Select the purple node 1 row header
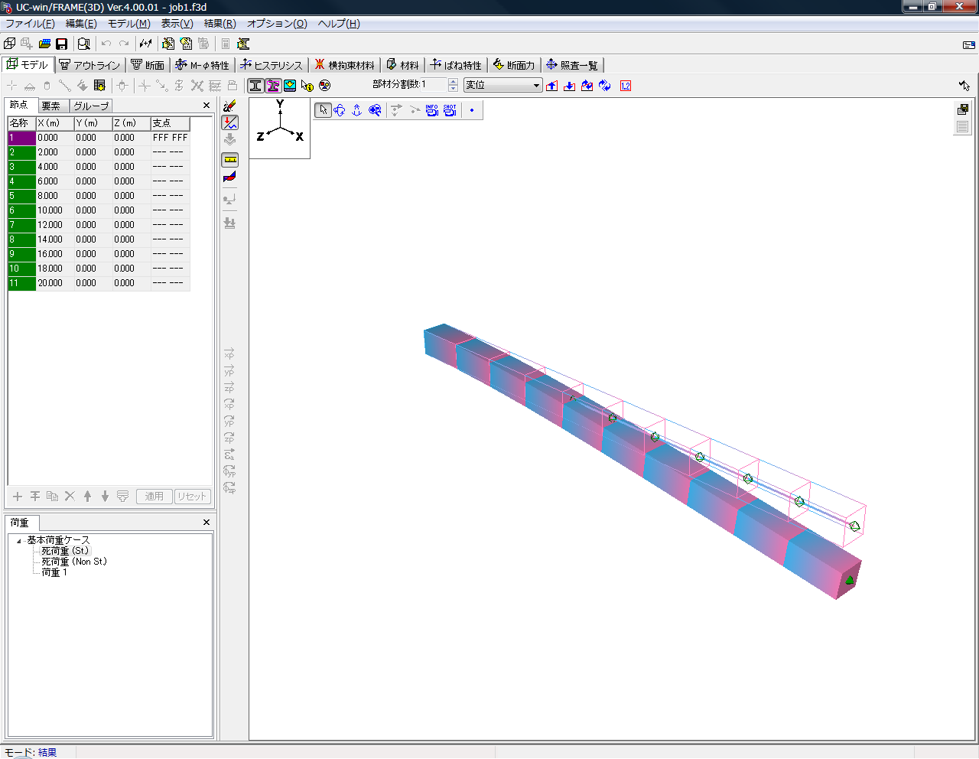This screenshot has height=759, width=979. pos(21,138)
